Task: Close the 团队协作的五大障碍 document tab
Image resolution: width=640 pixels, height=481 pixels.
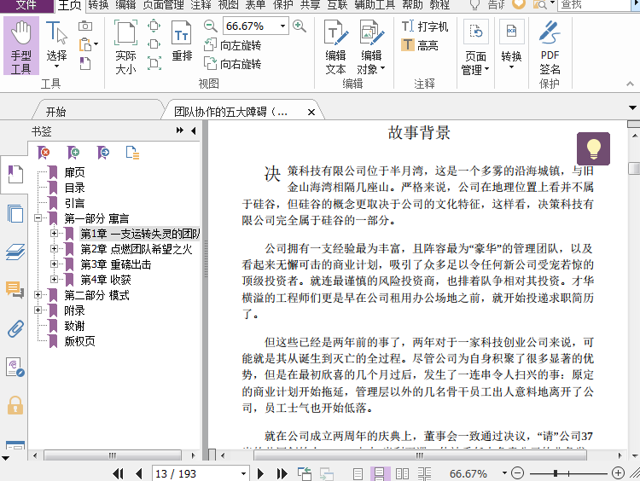Action: pyautogui.click(x=311, y=113)
